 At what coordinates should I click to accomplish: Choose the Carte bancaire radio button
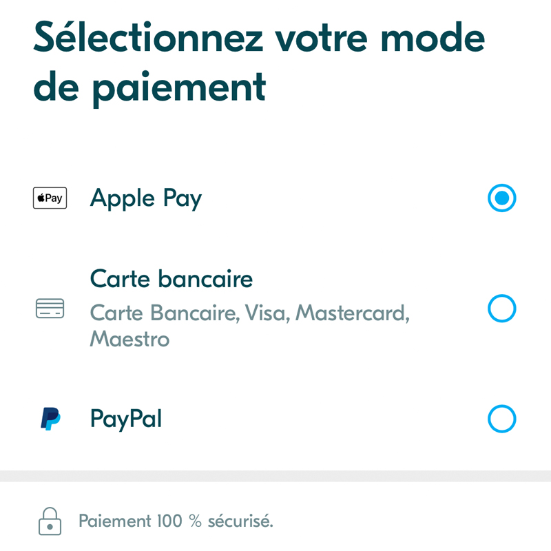click(501, 309)
